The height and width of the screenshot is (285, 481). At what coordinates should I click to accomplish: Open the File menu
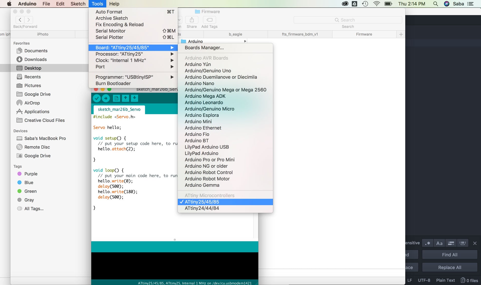pos(46,4)
